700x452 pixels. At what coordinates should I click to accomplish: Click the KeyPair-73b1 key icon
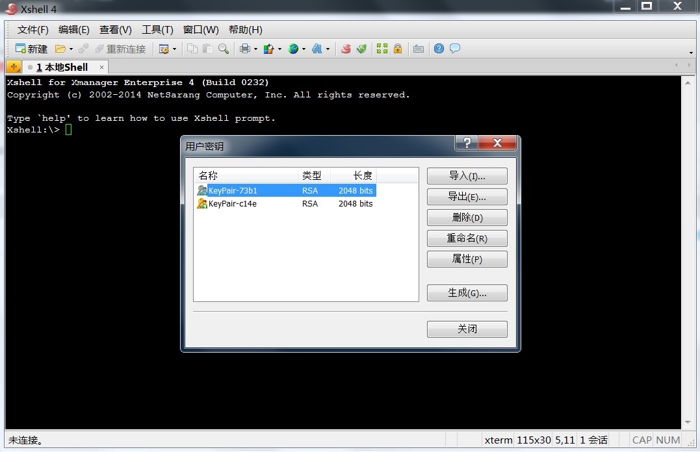202,190
